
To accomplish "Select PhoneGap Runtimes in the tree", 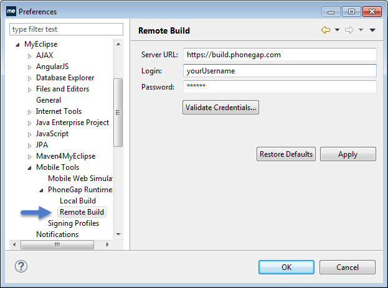I will [x=80, y=190].
